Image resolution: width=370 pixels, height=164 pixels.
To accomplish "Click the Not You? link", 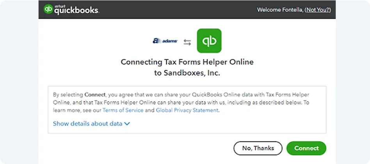I will point(318,10).
